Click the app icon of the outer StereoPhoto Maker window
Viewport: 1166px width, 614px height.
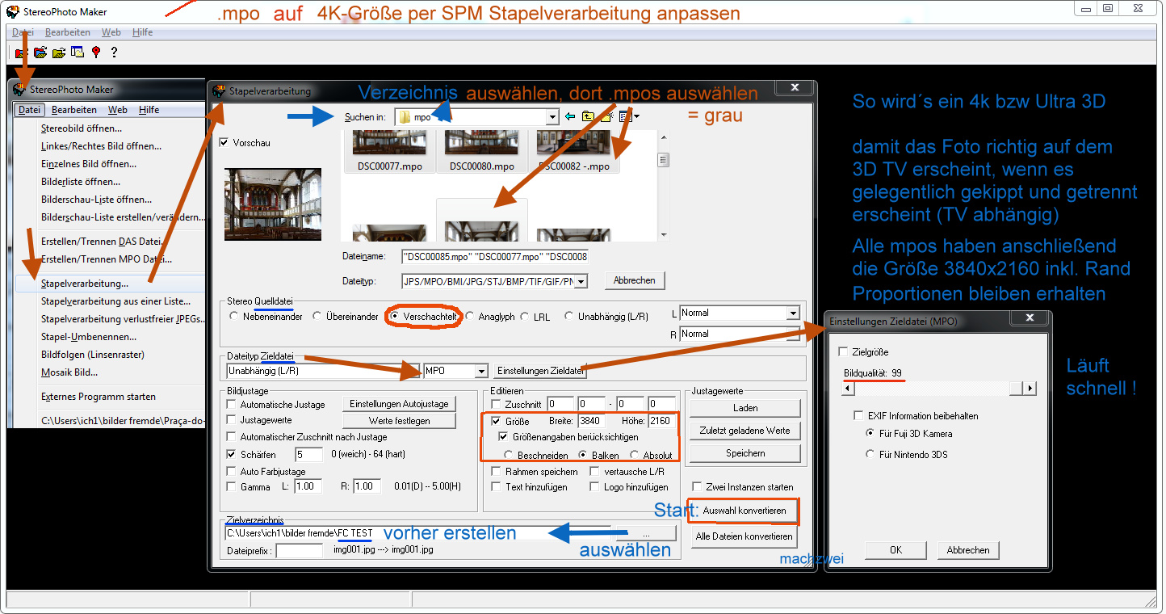coord(13,11)
